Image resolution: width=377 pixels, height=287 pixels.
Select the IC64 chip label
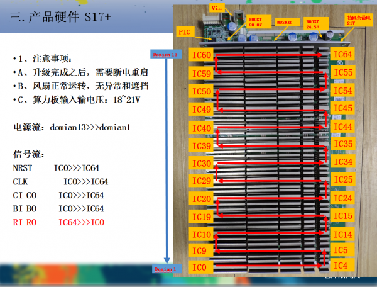click(343, 55)
